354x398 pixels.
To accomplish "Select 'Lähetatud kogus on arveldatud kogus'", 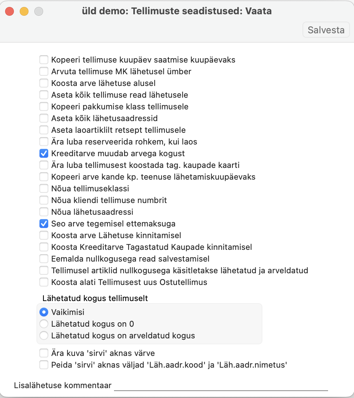I will [x=44, y=335].
